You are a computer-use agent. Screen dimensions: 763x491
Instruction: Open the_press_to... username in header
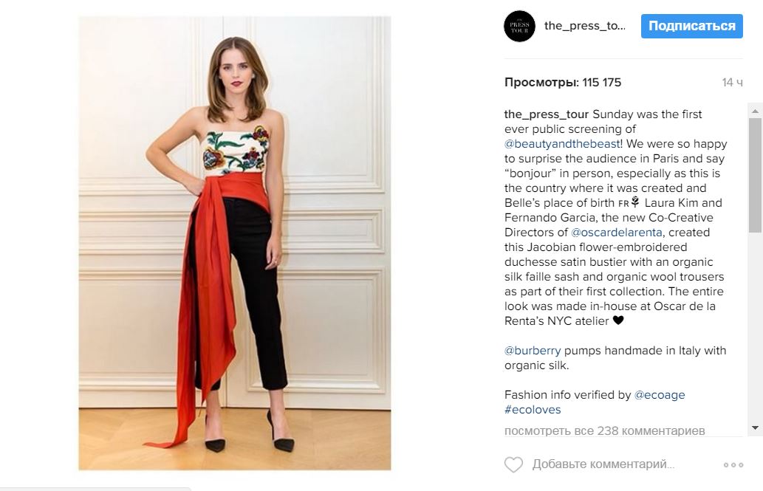coord(585,26)
